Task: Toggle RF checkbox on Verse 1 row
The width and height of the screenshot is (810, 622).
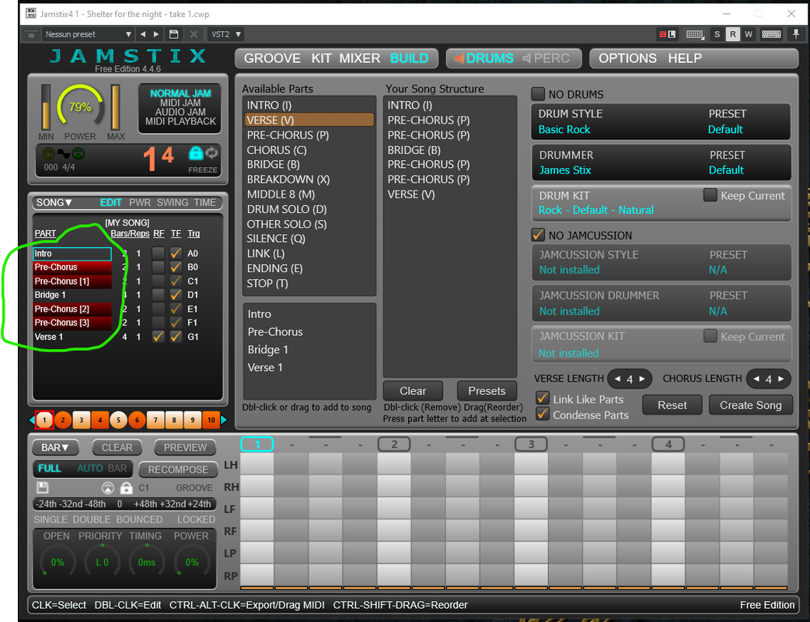Action: click(x=158, y=337)
